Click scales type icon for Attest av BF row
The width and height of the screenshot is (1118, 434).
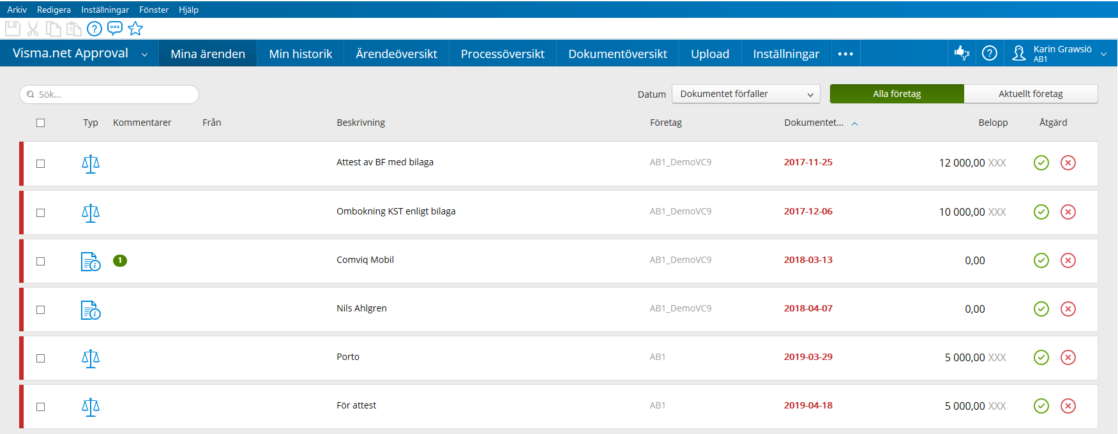pyautogui.click(x=91, y=164)
